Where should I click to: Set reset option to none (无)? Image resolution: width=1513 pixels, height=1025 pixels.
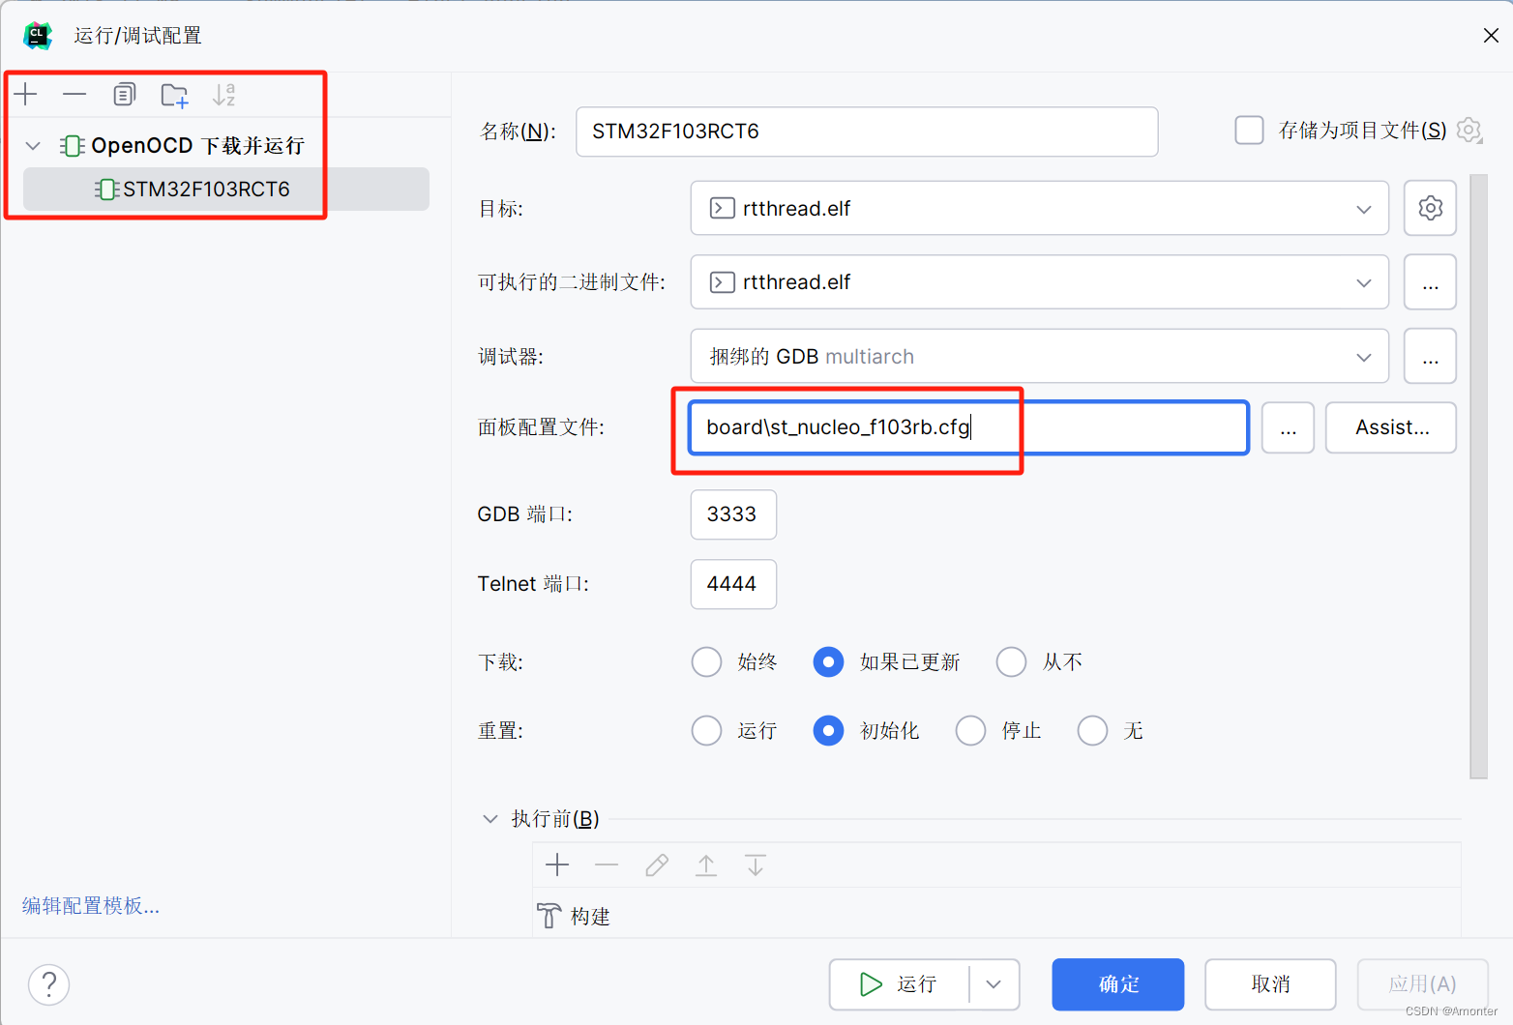coord(1092,731)
